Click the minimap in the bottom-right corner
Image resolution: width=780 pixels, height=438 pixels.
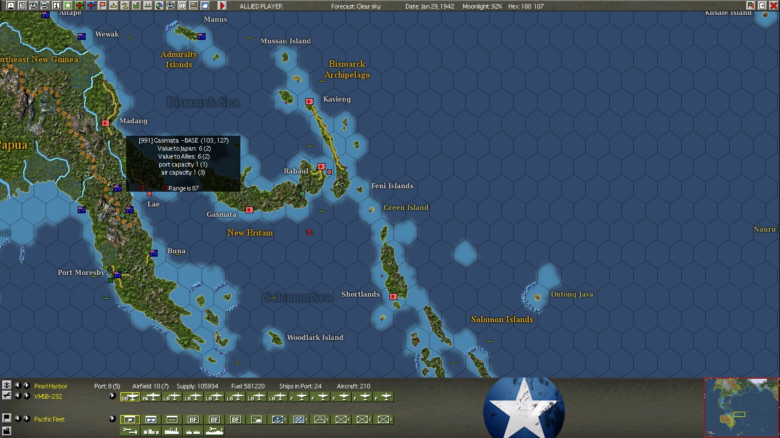pyautogui.click(x=742, y=408)
